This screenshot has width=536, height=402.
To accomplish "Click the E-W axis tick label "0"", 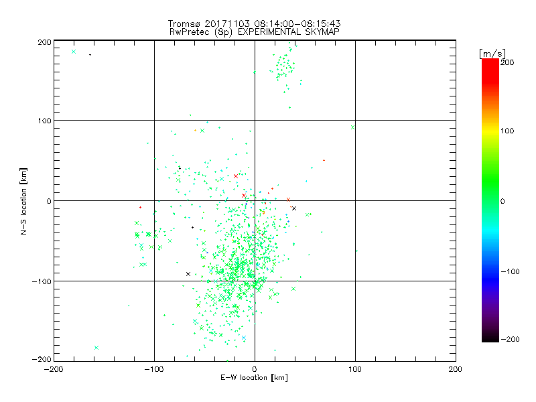I will pos(255,370).
